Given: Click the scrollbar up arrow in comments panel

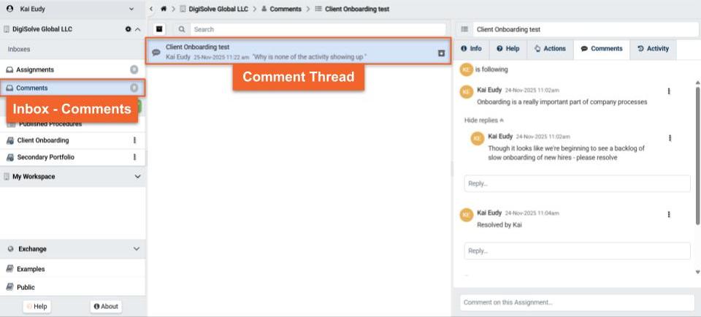Looking at the screenshot, I should click(698, 83).
